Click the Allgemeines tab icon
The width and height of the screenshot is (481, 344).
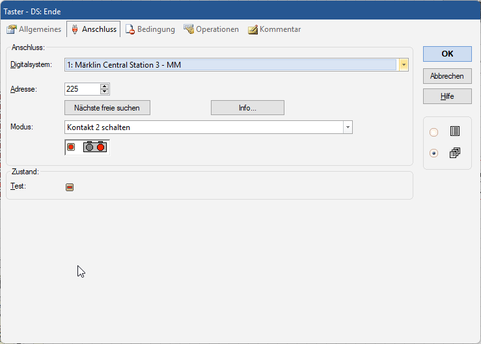coord(11,29)
